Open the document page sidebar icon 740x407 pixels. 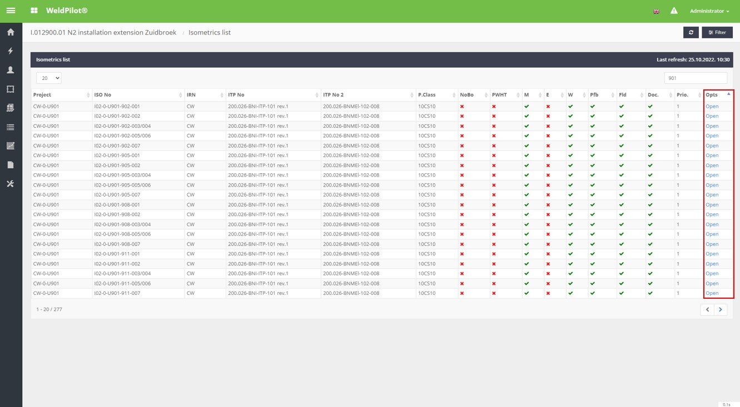(x=11, y=165)
